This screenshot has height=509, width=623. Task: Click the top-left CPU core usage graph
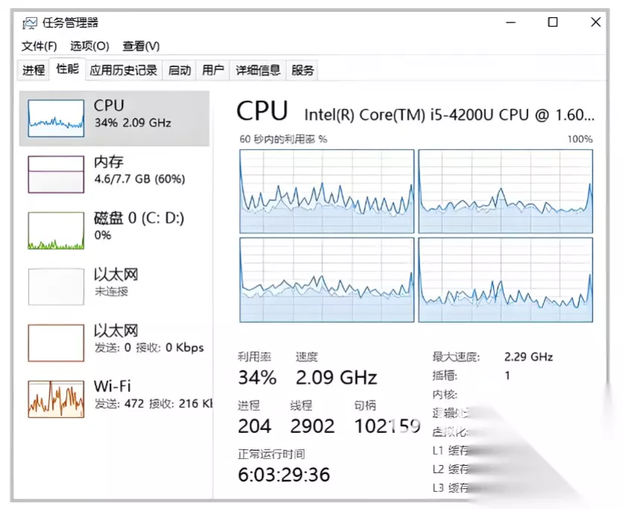tap(326, 192)
